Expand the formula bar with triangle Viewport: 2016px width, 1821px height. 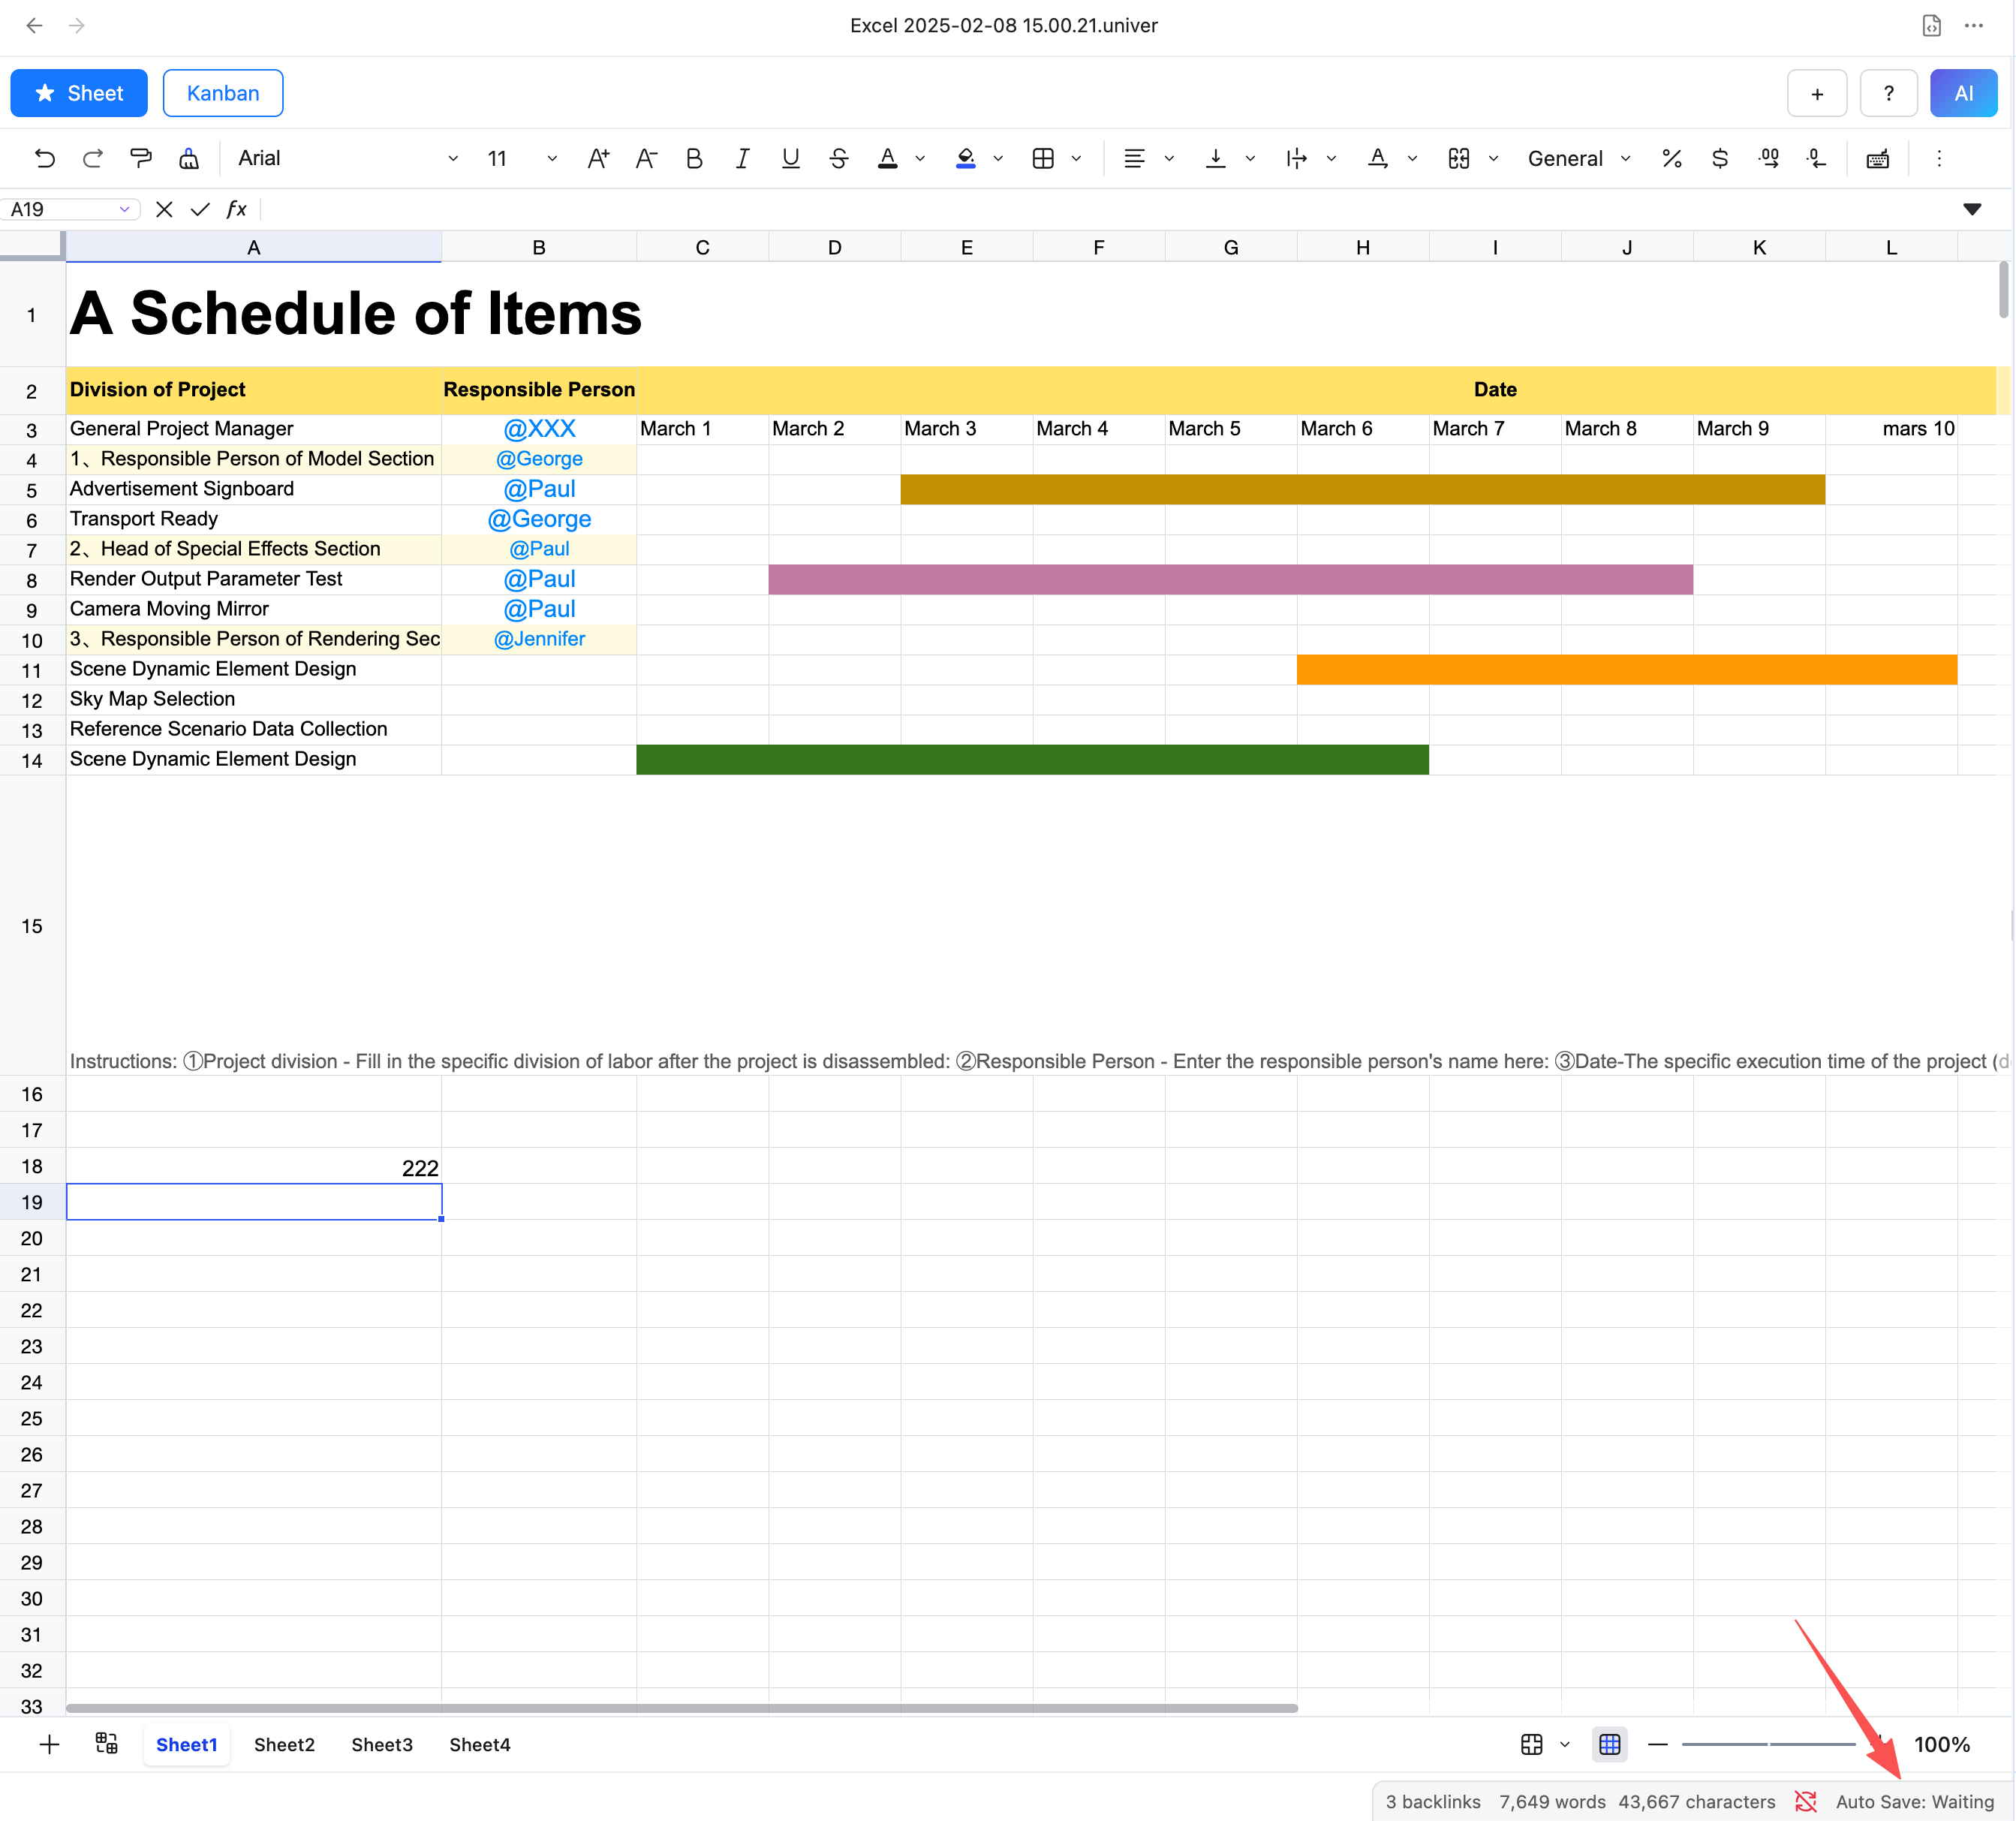coord(1971,209)
